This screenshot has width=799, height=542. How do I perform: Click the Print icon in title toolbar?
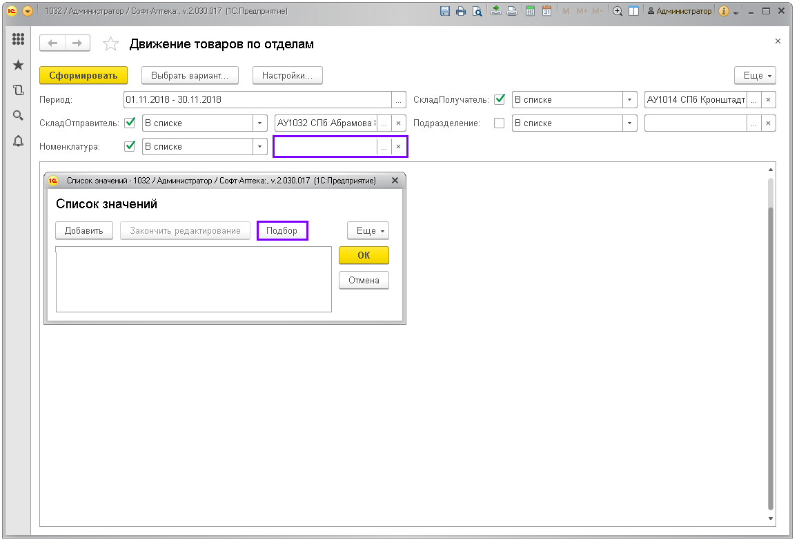(x=460, y=12)
